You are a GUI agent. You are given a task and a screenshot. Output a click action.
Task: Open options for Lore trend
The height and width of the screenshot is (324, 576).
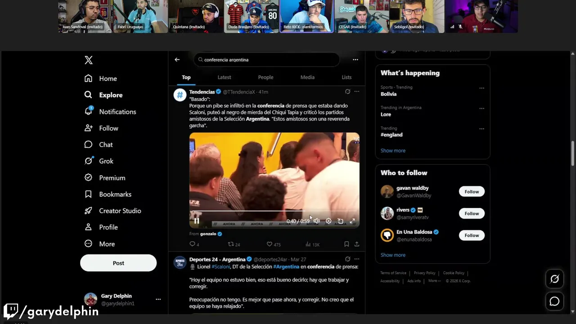click(481, 108)
